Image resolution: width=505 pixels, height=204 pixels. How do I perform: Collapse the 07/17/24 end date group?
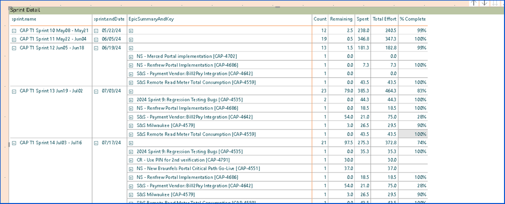point(97,143)
